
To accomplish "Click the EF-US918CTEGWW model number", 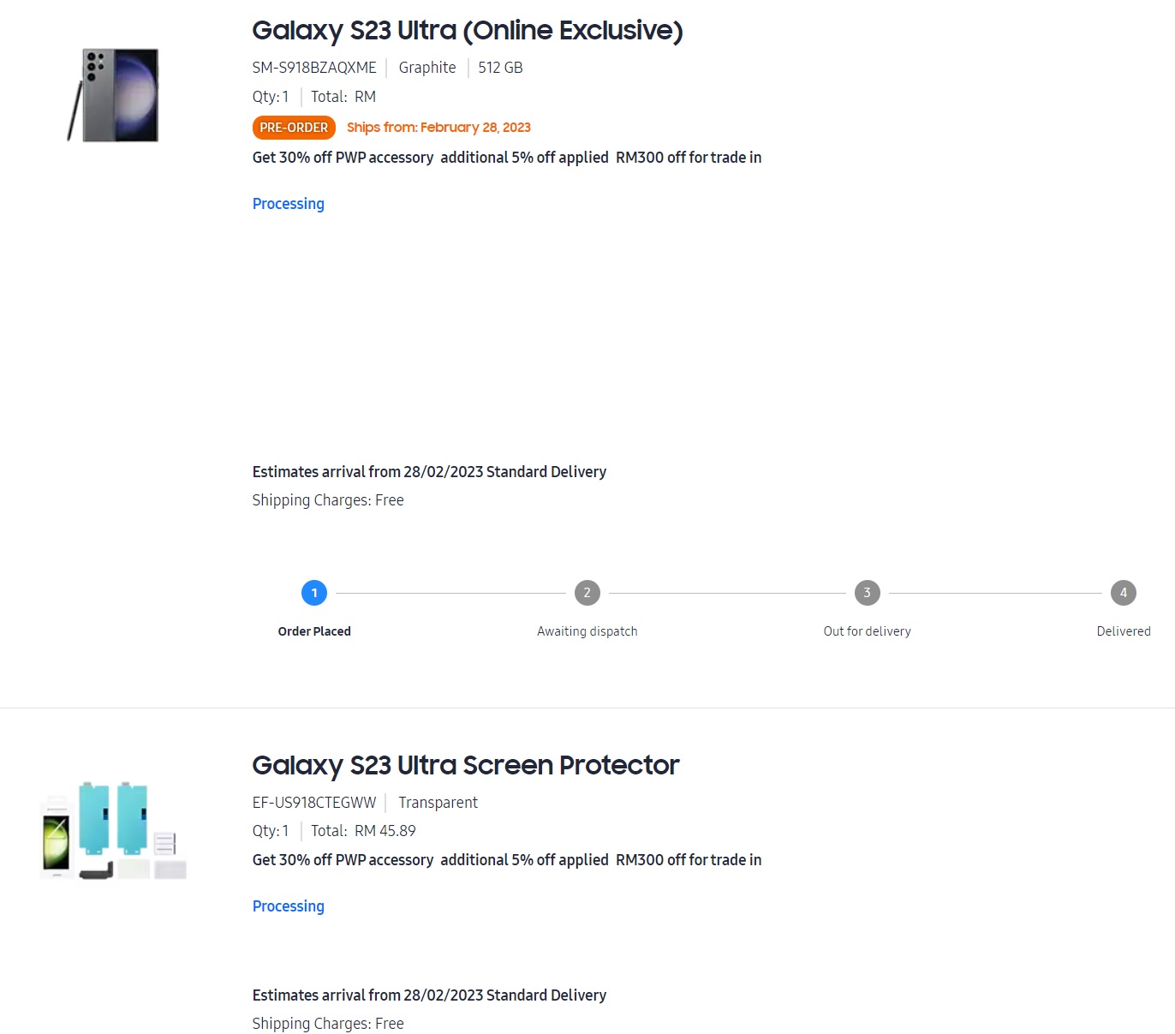I will [314, 803].
